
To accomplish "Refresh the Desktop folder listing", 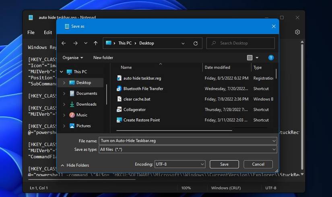I will [x=196, y=43].
